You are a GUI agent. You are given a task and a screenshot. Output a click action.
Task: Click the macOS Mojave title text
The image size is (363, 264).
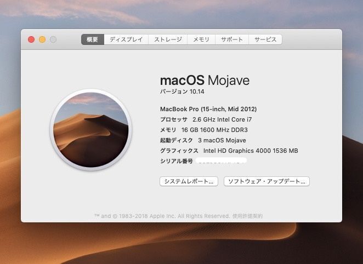coord(205,81)
